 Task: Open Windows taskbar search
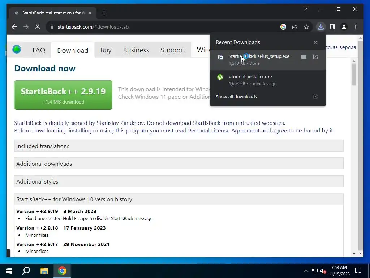point(26,271)
